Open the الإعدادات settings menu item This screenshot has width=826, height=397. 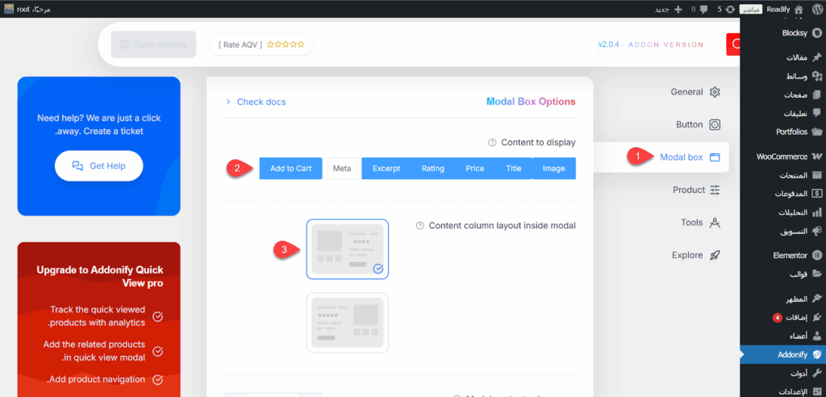(x=782, y=391)
